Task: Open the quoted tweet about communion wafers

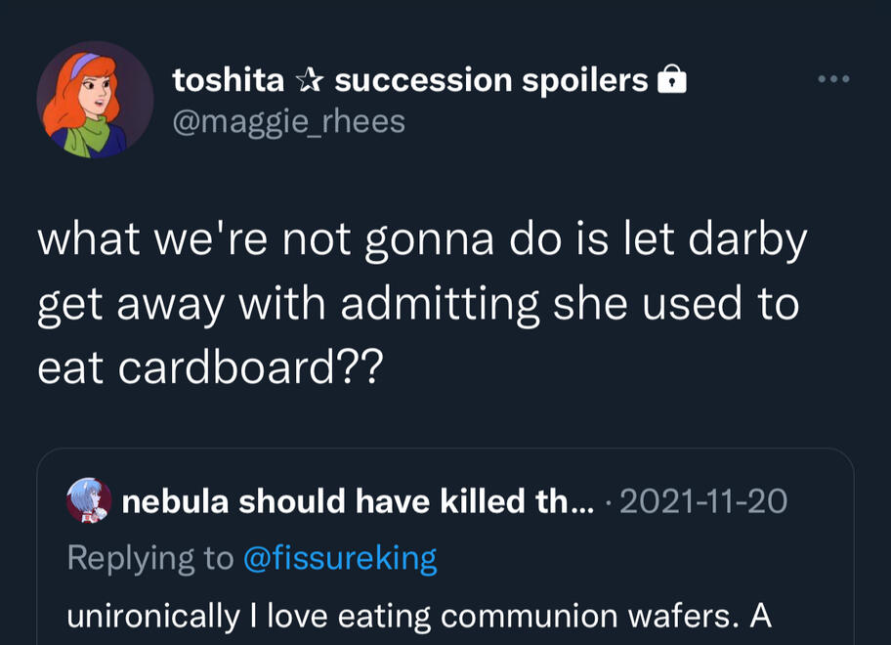Action: pos(445,586)
